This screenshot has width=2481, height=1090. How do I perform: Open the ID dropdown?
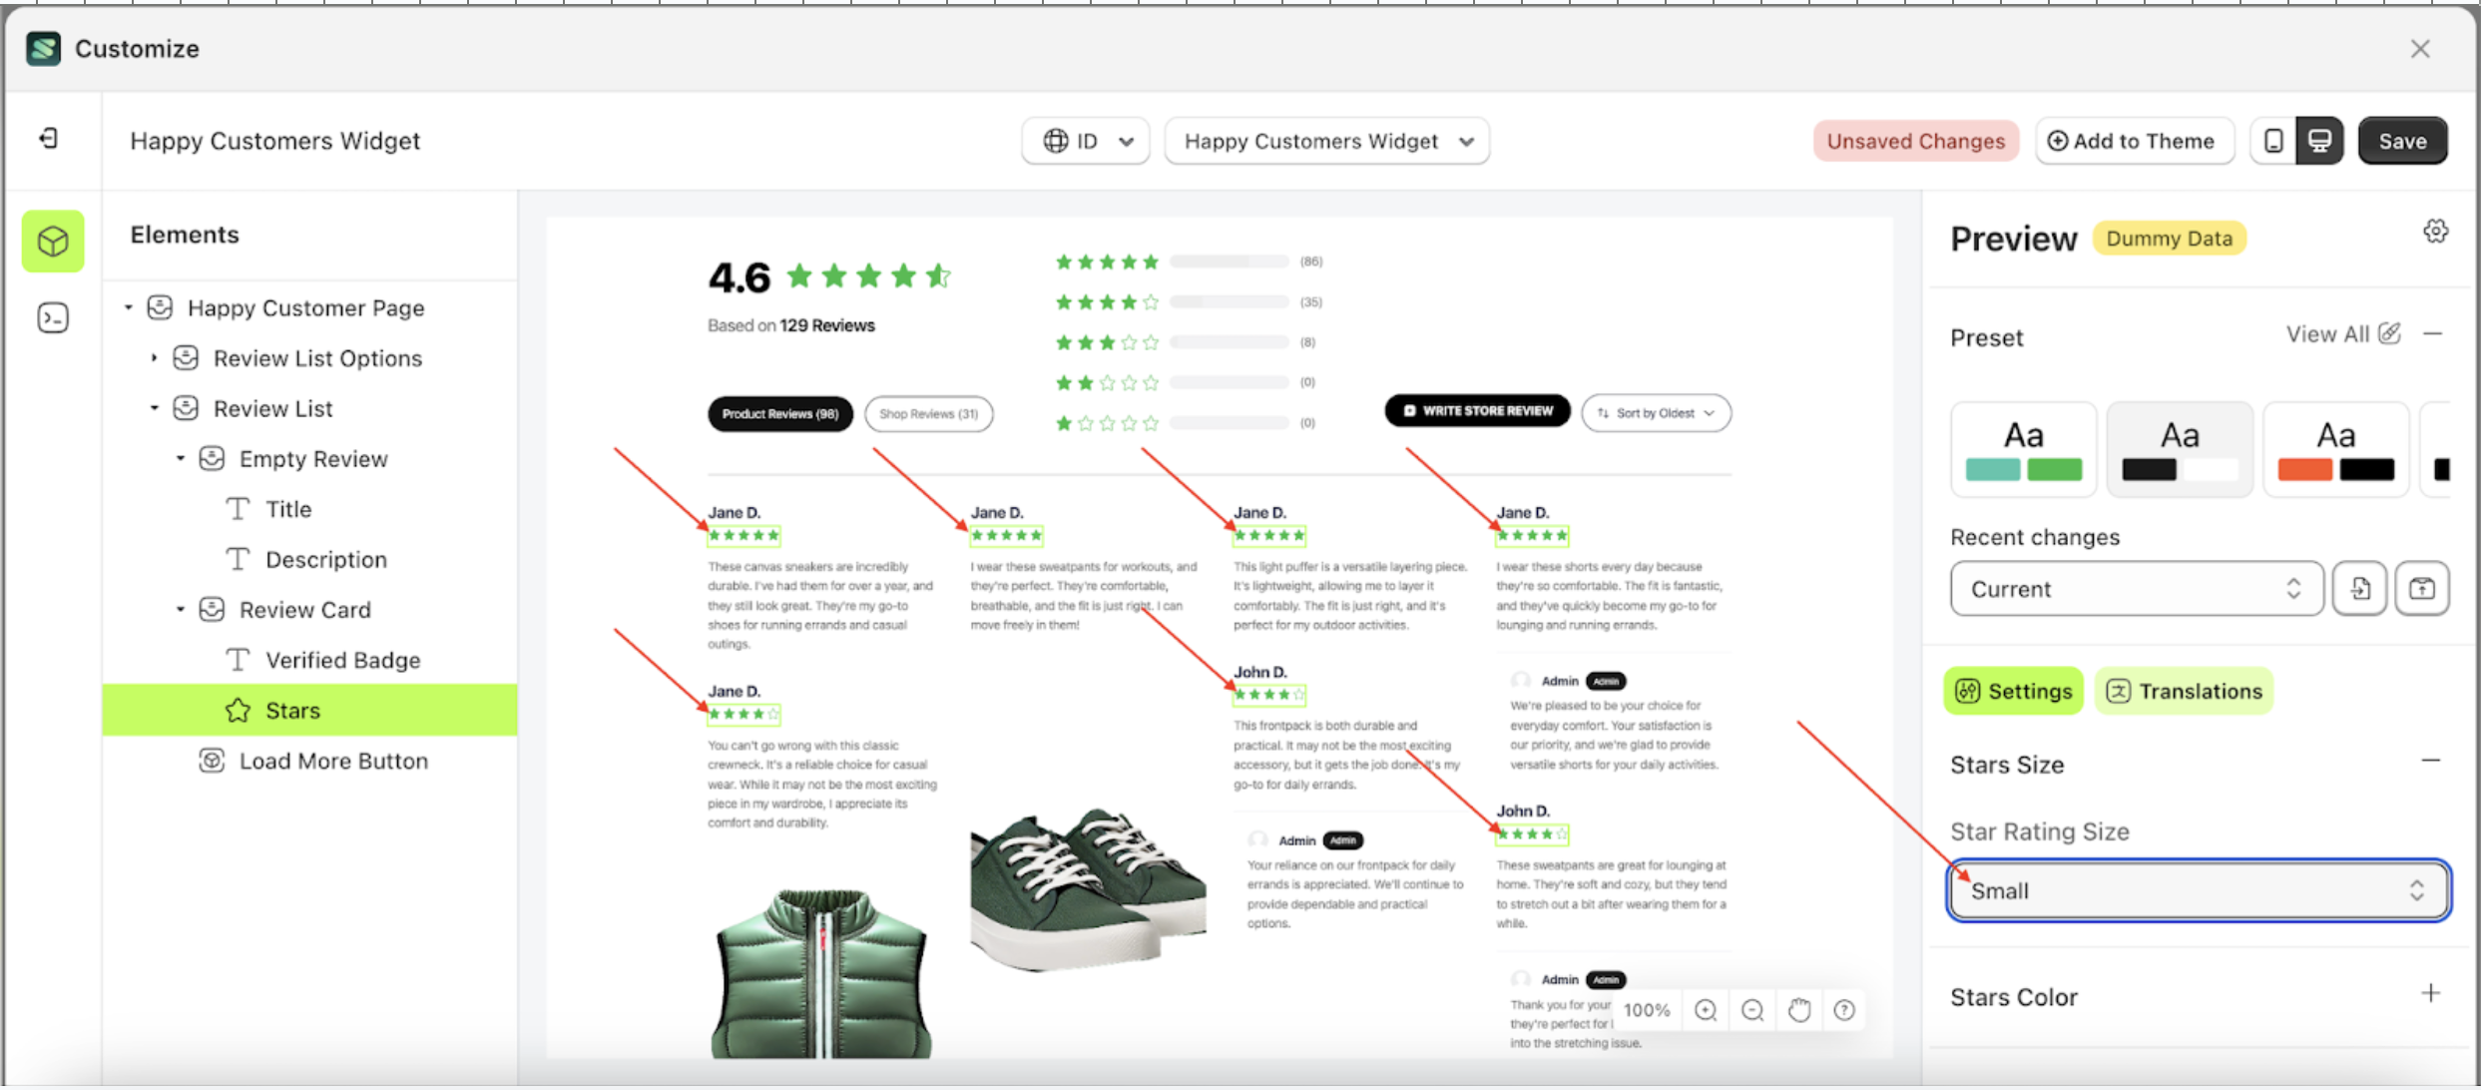[x=1086, y=141]
